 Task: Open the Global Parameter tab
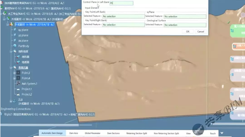(x=93, y=133)
